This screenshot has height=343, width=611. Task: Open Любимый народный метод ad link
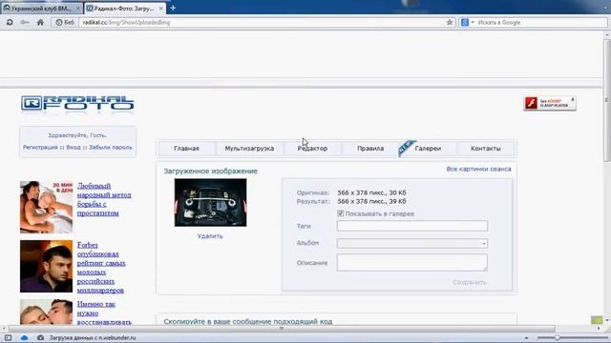[104, 199]
